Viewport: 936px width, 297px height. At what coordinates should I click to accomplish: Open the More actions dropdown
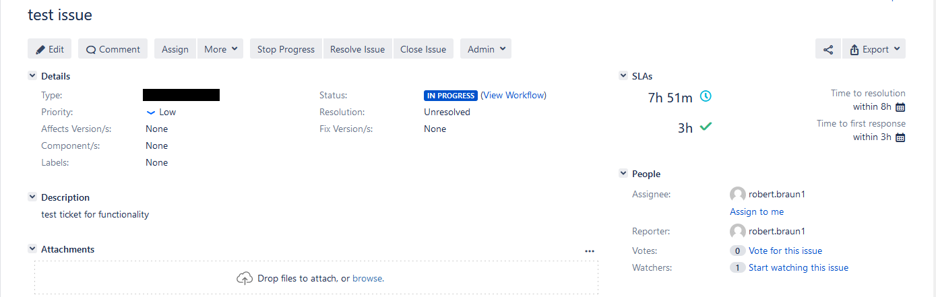point(220,49)
